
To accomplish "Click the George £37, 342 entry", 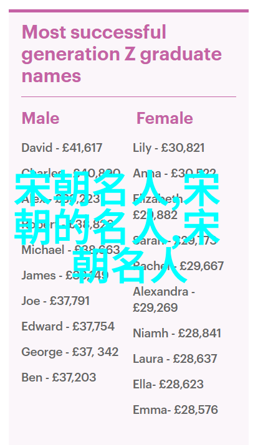I will [x=70, y=352].
